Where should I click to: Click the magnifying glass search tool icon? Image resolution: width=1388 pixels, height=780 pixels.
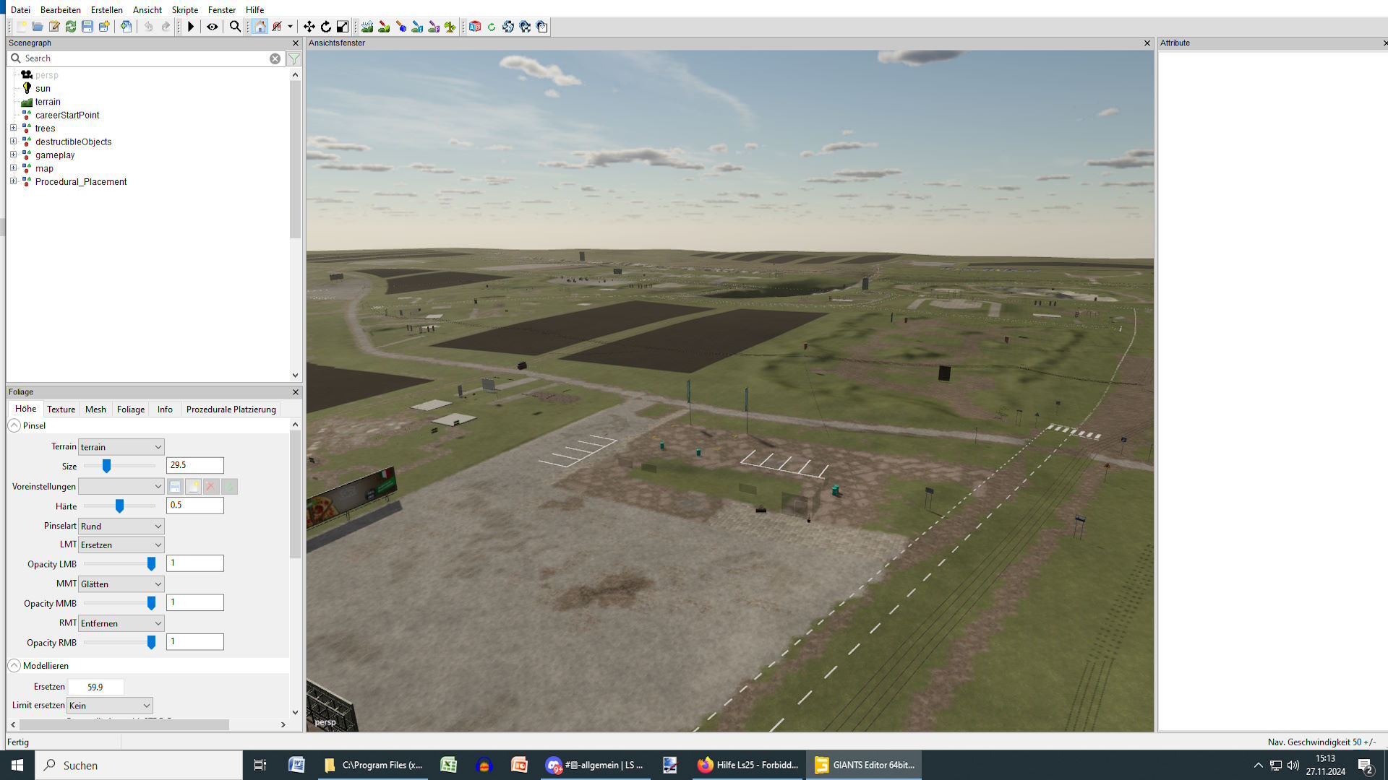point(235,27)
